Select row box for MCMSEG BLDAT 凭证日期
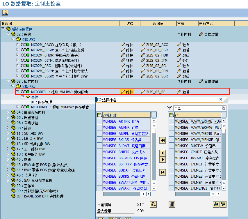The image size is (248, 219). point(99,146)
